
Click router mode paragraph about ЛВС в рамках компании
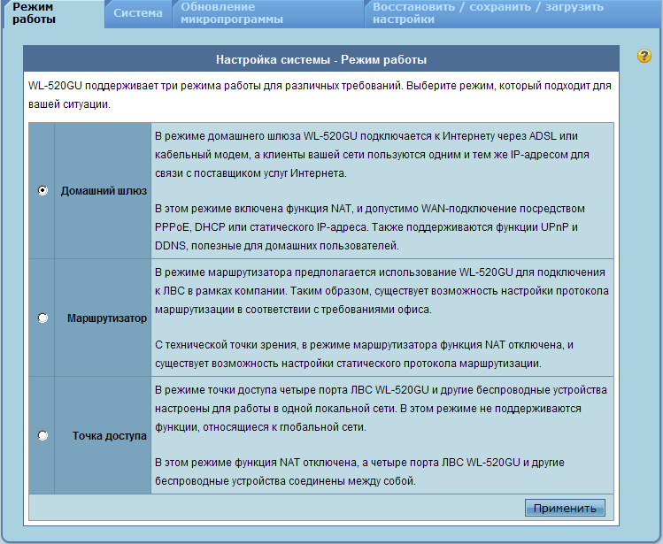pos(382,291)
